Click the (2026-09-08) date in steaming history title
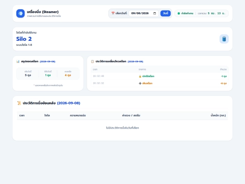Viewport: 245px width, 184px height. click(69, 103)
